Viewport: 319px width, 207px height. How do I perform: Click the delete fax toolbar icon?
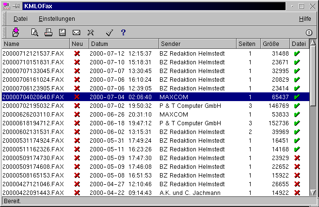pos(91,32)
